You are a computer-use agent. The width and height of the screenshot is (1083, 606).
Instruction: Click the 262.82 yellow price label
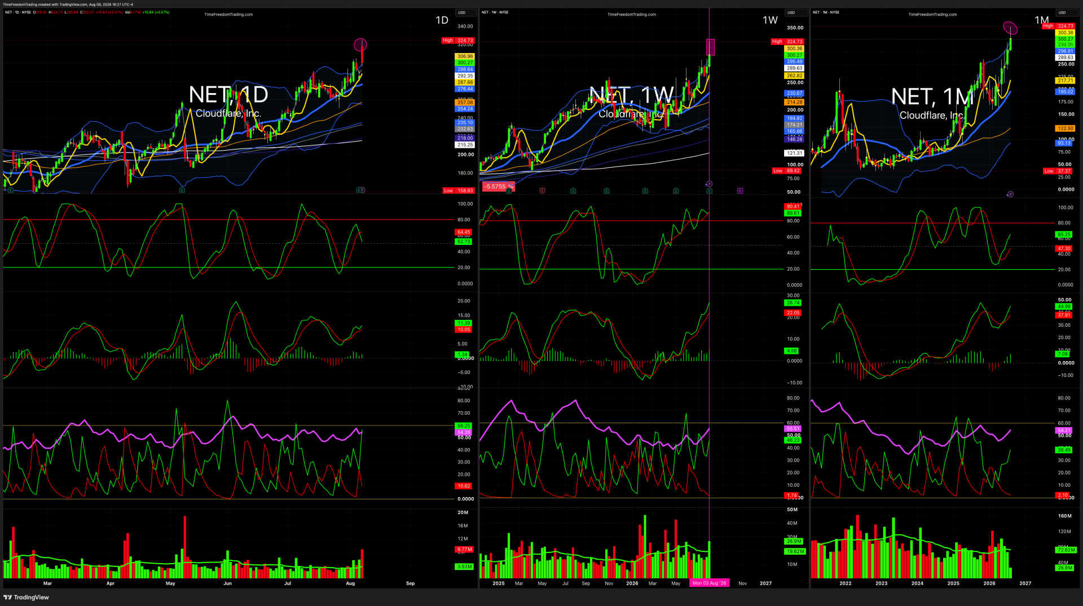point(794,76)
